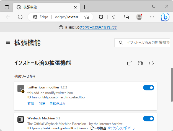The image size is (173, 131).
Task: Click the Wayback Machine name text
Action: pos(41,118)
